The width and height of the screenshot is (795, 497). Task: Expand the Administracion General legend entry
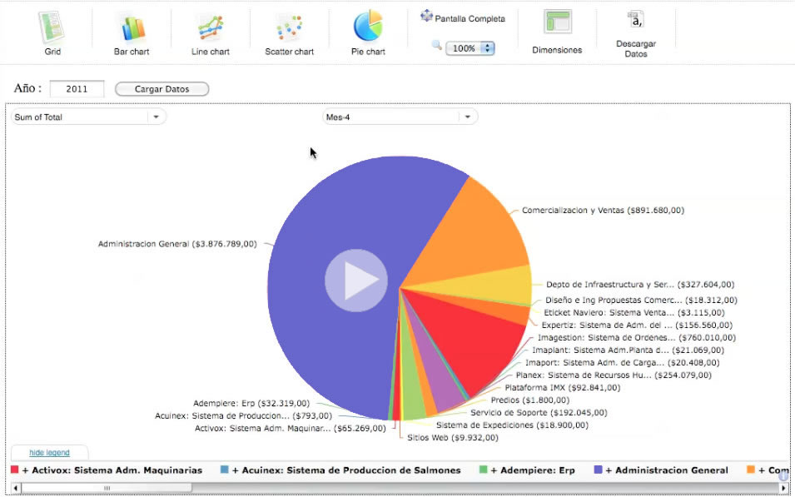(667, 470)
